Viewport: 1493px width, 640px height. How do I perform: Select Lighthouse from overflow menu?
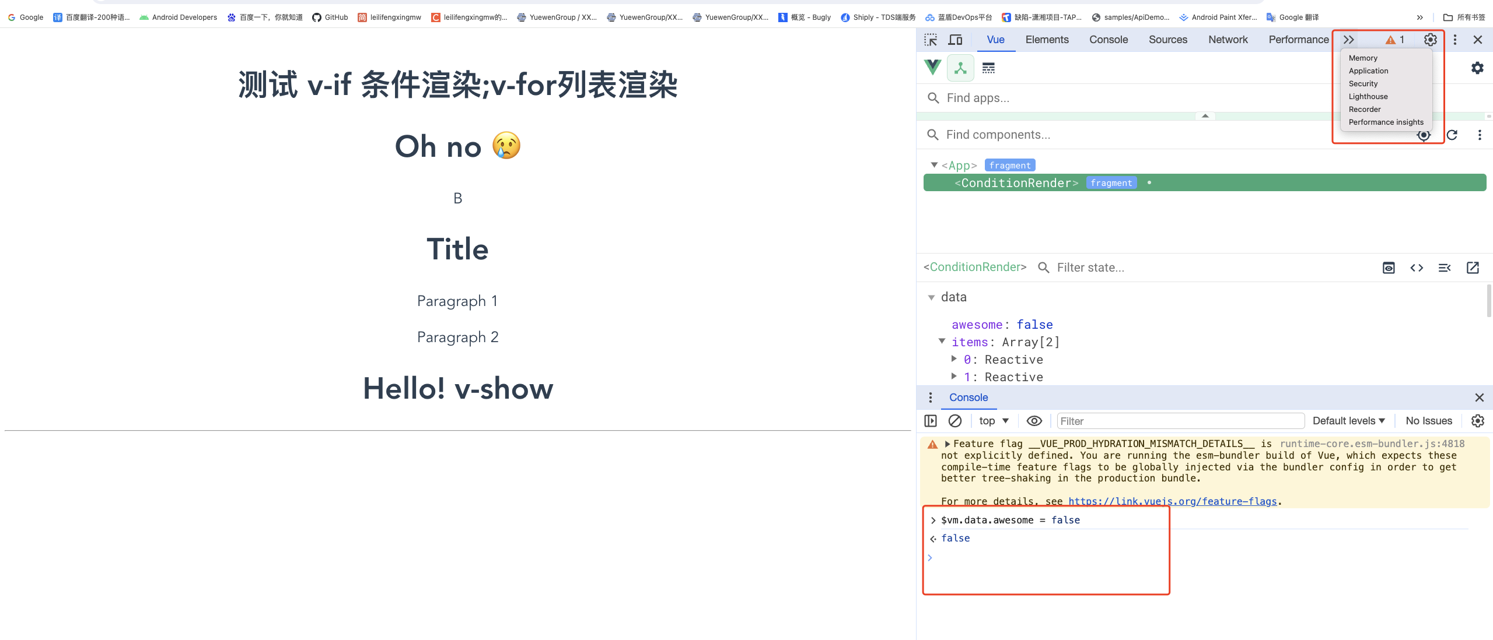tap(1368, 97)
